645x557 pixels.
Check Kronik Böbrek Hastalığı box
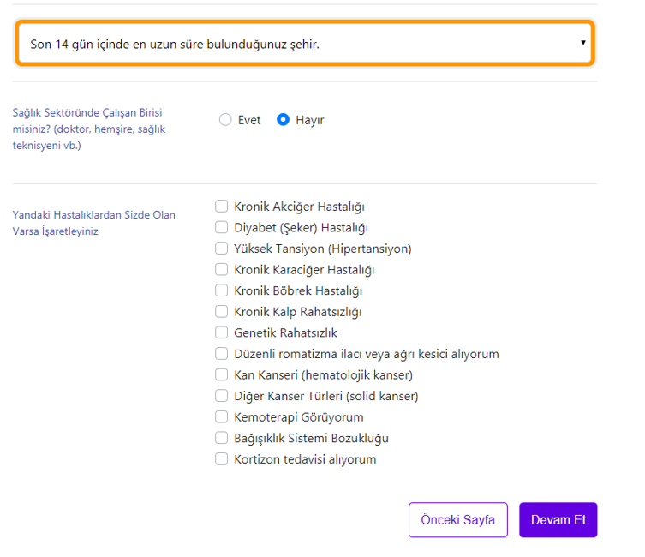coord(222,291)
